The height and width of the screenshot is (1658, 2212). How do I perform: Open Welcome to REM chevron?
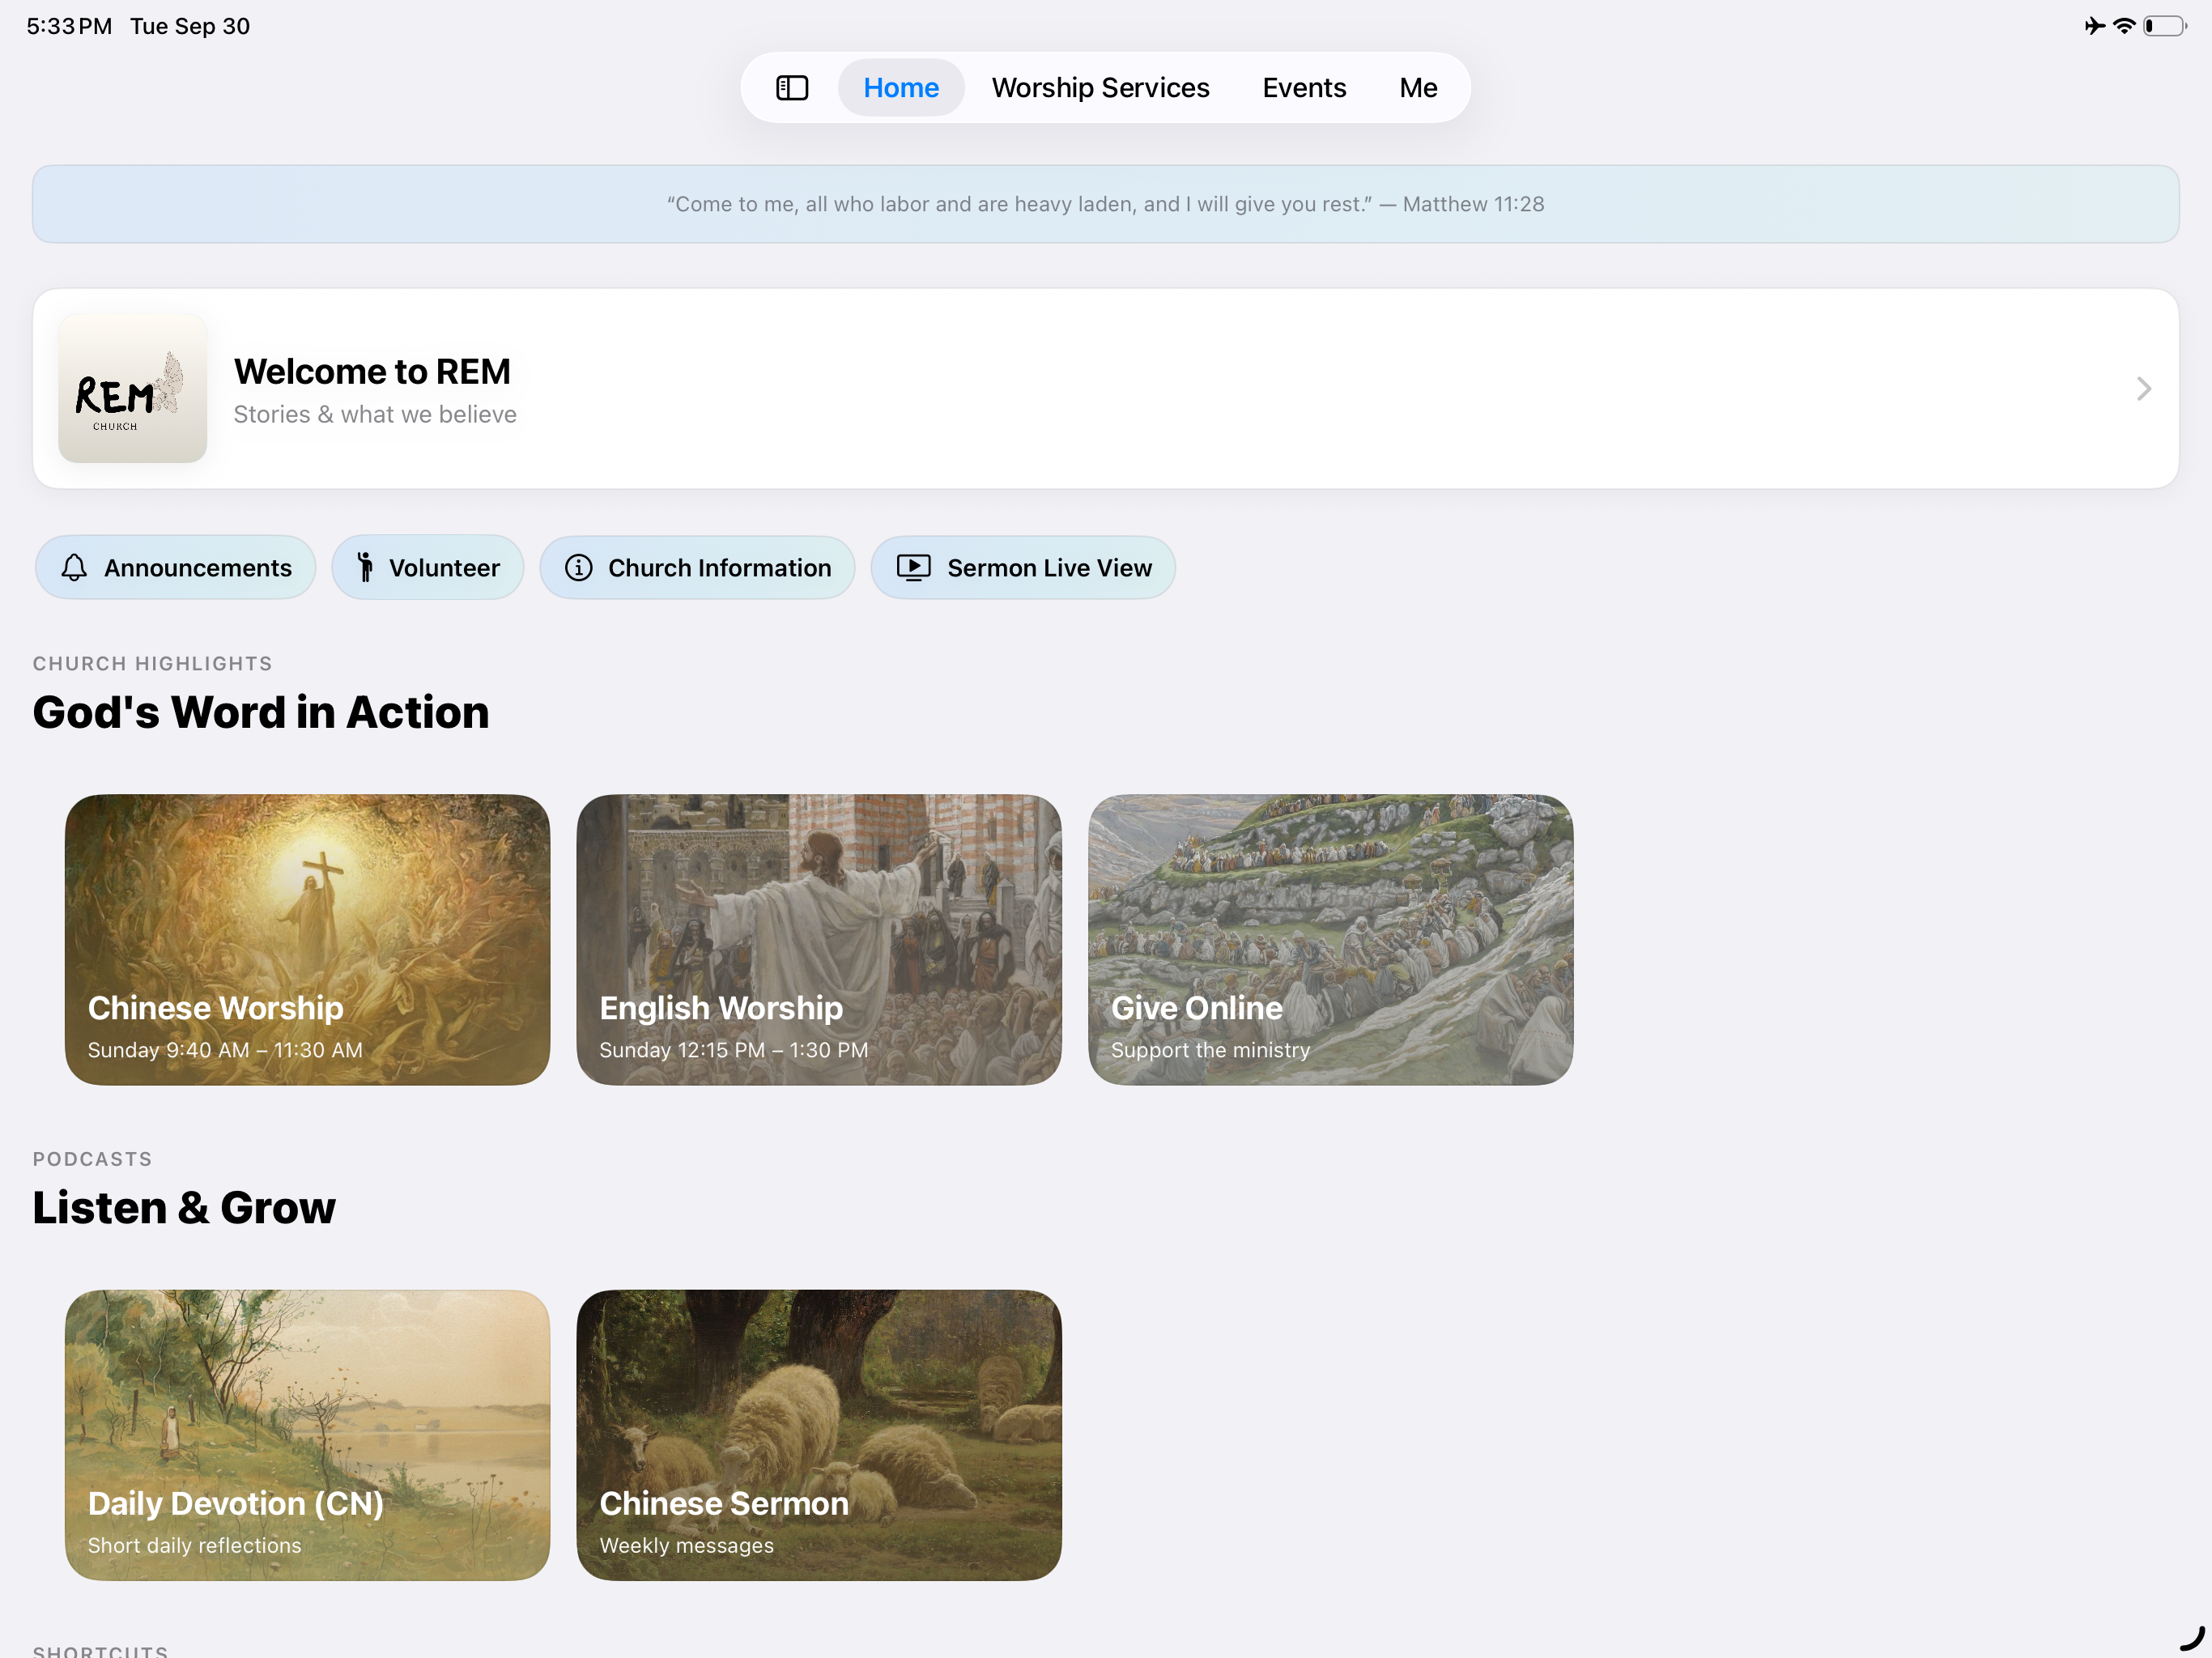(2144, 389)
